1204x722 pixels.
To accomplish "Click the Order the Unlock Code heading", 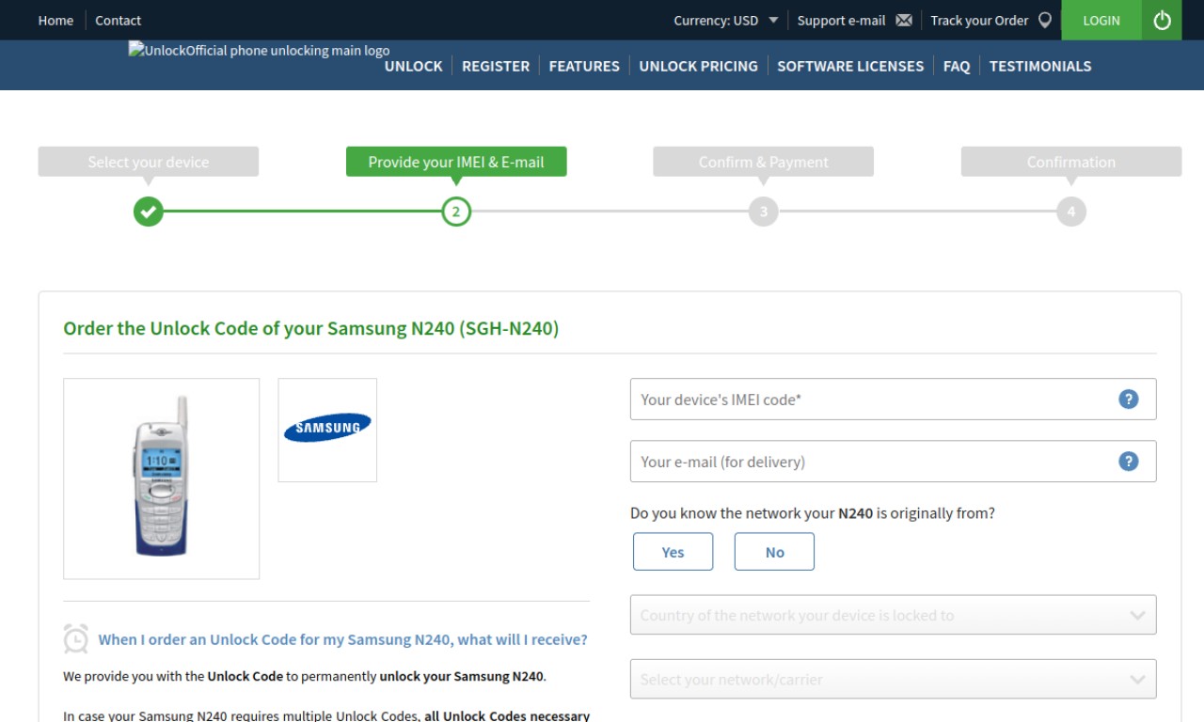I will point(310,328).
